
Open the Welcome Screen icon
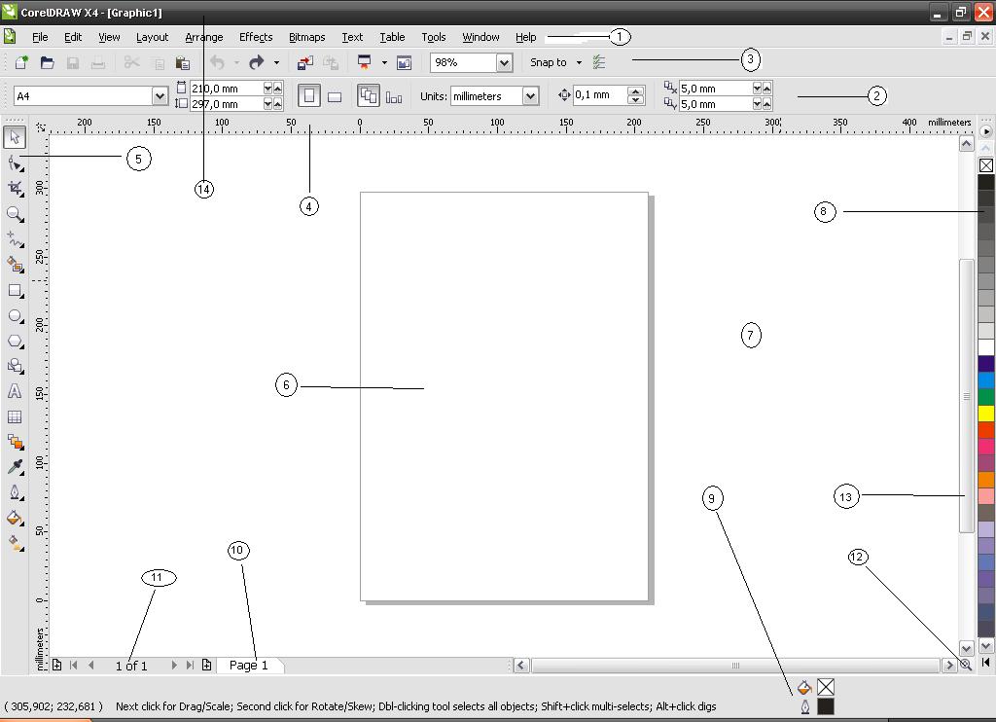click(x=404, y=62)
